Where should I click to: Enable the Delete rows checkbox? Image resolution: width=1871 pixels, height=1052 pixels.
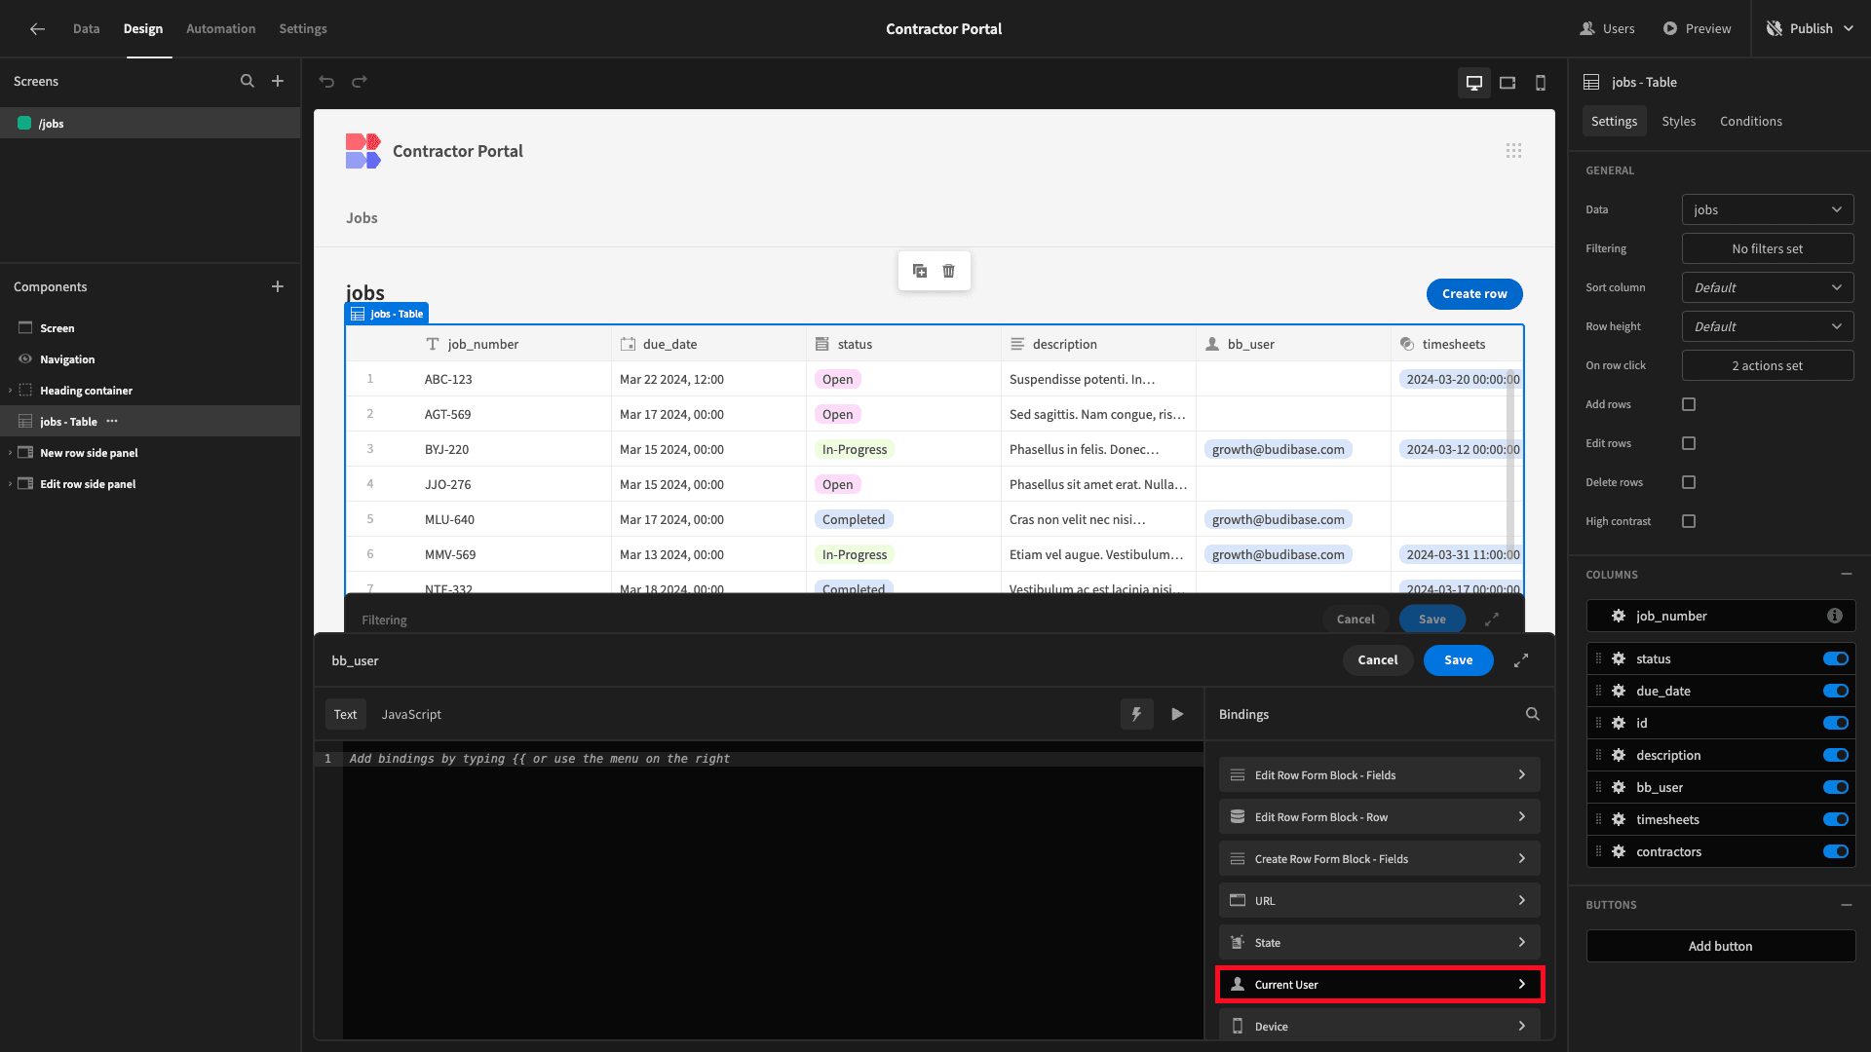click(1689, 482)
